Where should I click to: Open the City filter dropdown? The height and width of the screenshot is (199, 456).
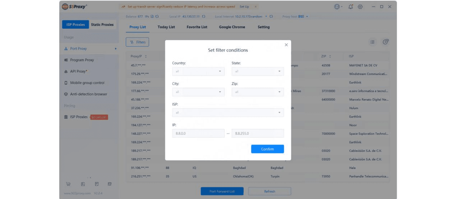[198, 92]
